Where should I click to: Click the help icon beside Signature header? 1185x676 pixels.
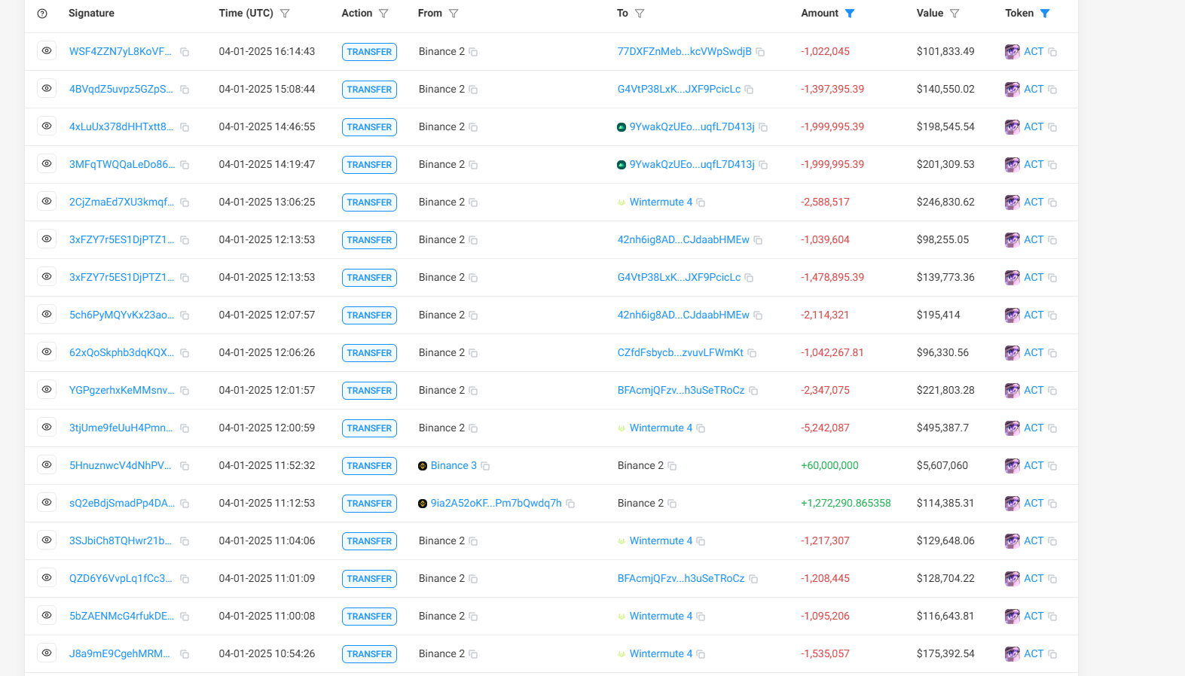(x=42, y=14)
